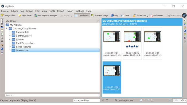This screenshot has width=187, height=105.
Task: Start the Slideshow
Action: 139,15
